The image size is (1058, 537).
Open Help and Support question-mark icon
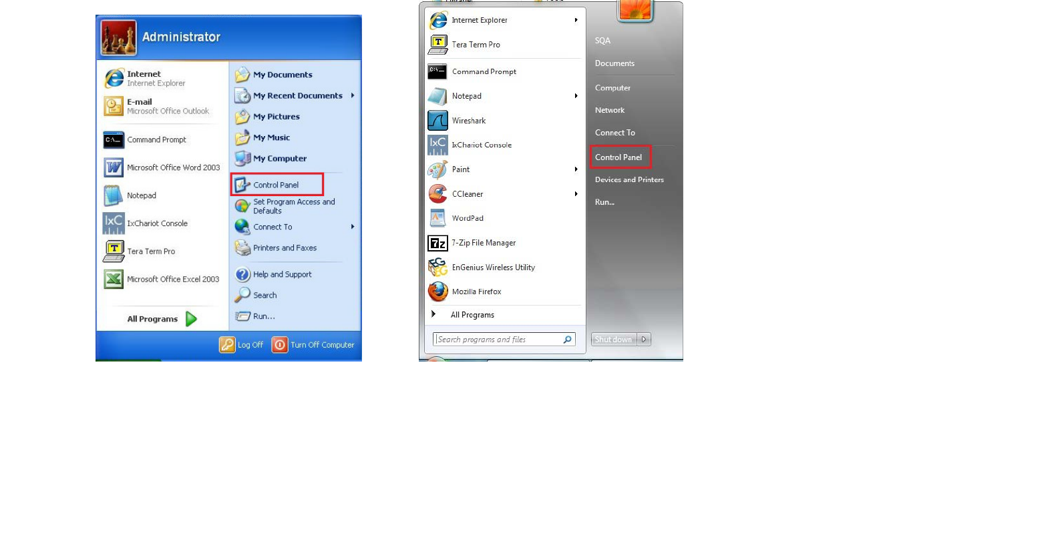pos(242,274)
